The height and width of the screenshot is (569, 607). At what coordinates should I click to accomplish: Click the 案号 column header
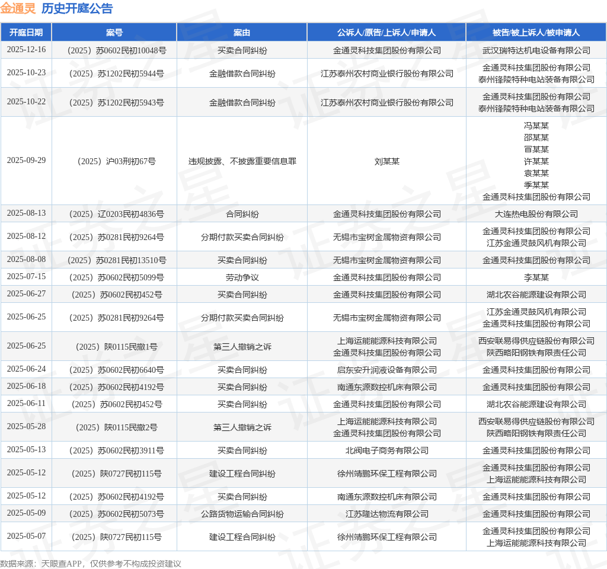[114, 33]
